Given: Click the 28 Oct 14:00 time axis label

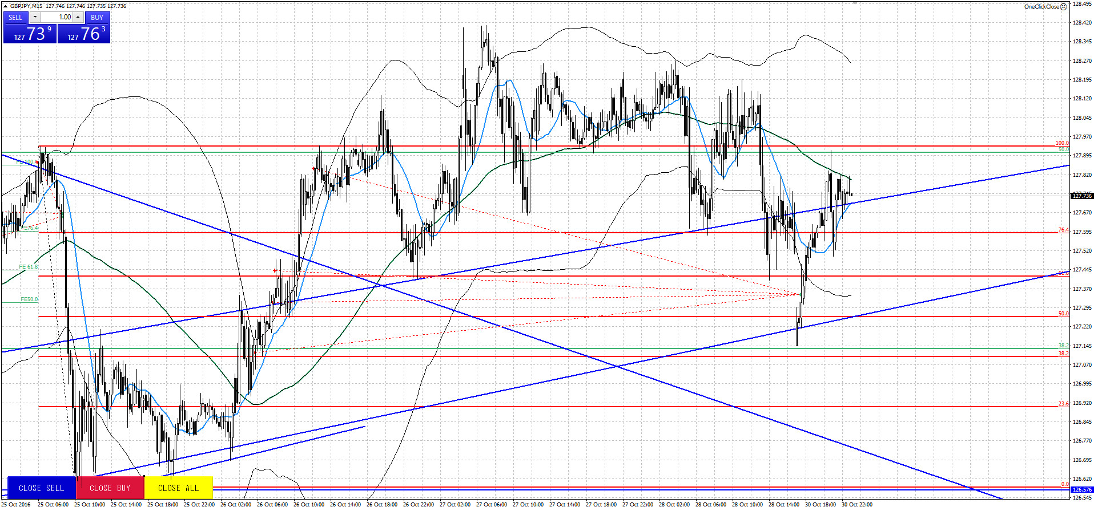Looking at the screenshot, I should coord(784,504).
